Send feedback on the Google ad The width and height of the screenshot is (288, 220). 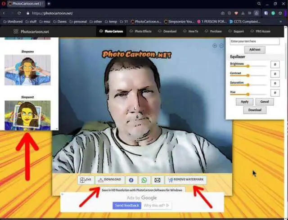(127, 206)
